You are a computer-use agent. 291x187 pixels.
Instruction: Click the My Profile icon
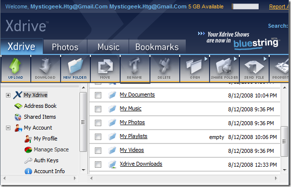(x=28, y=139)
